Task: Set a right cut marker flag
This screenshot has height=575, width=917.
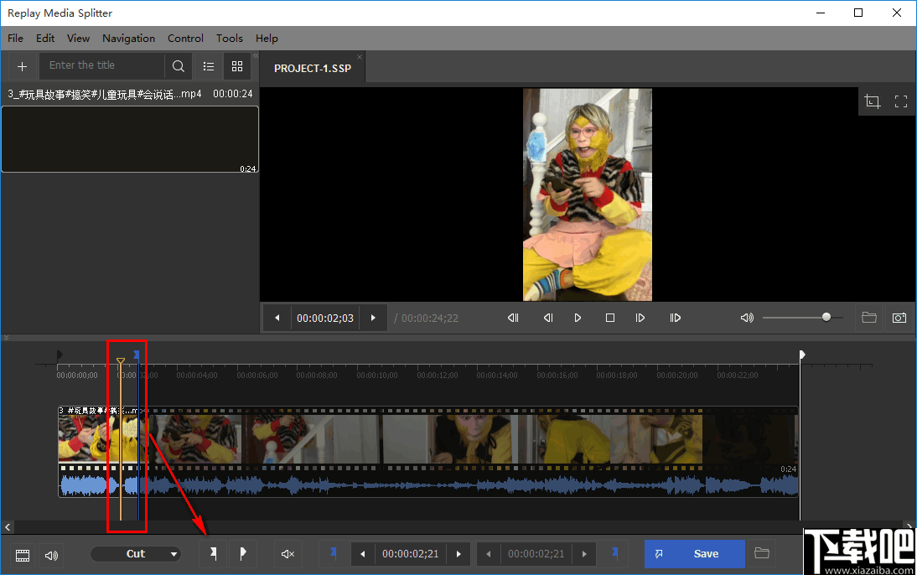Action: tap(243, 553)
